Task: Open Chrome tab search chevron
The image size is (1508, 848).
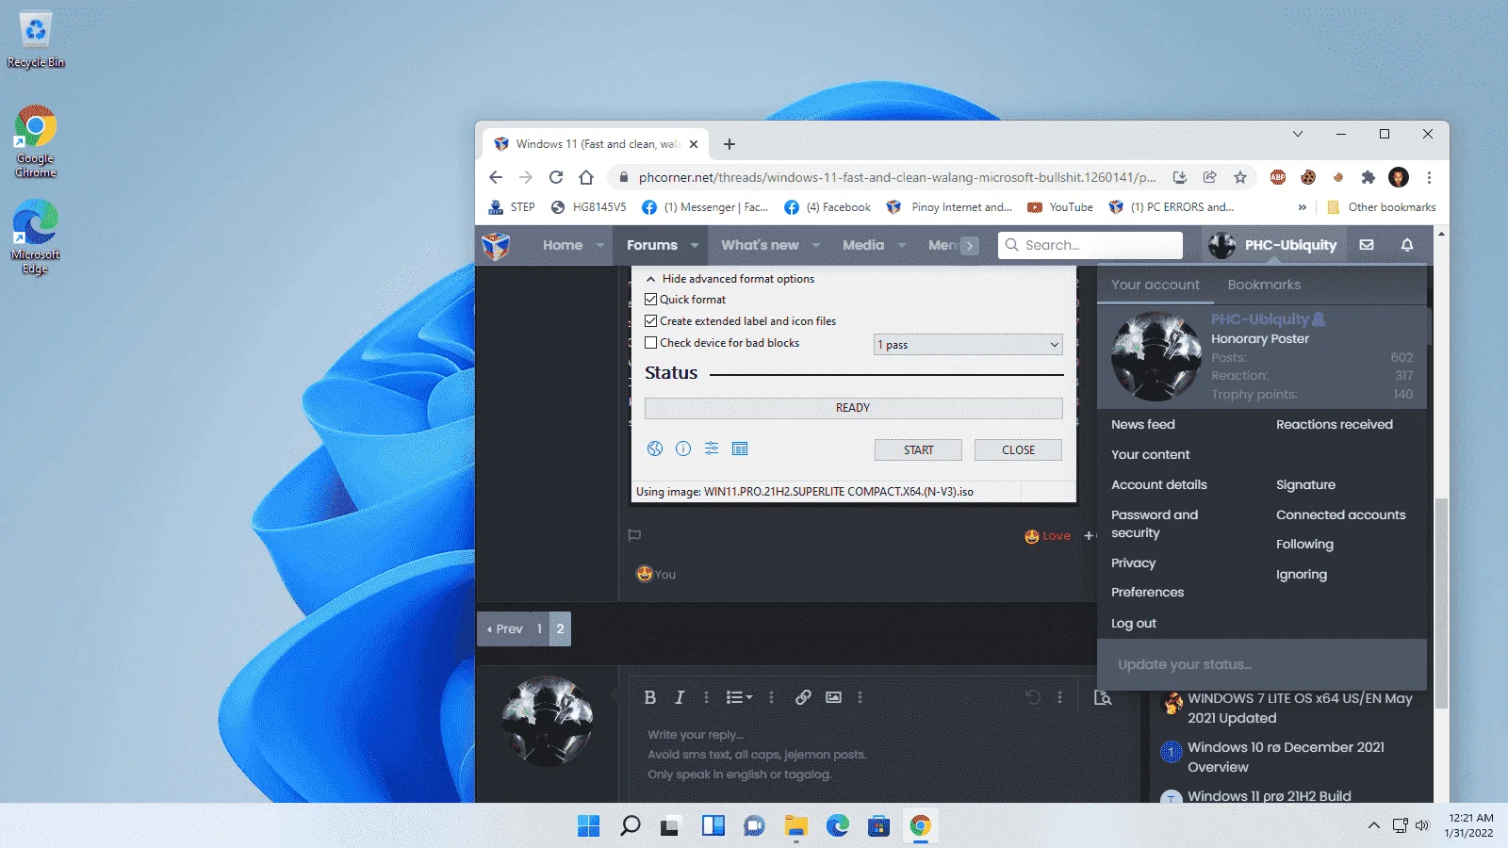Action: (1297, 134)
